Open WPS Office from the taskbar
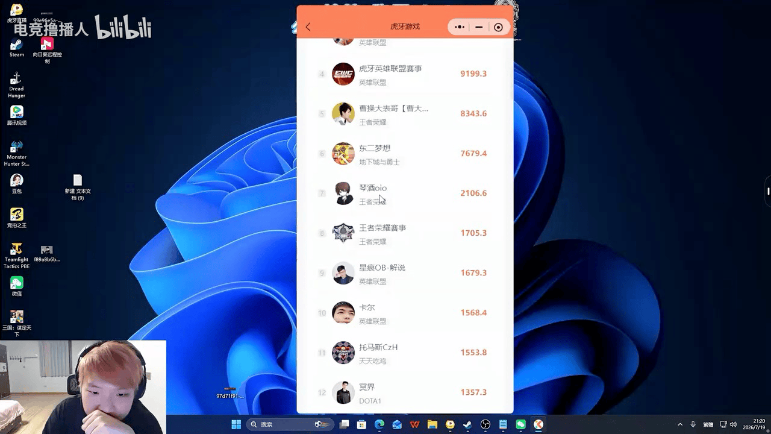This screenshot has height=434, width=771. (x=414, y=424)
